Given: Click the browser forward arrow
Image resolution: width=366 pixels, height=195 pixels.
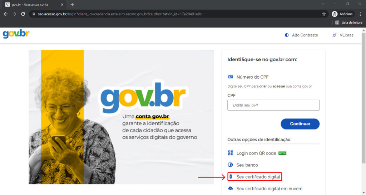Looking at the screenshot, I should click(14, 14).
